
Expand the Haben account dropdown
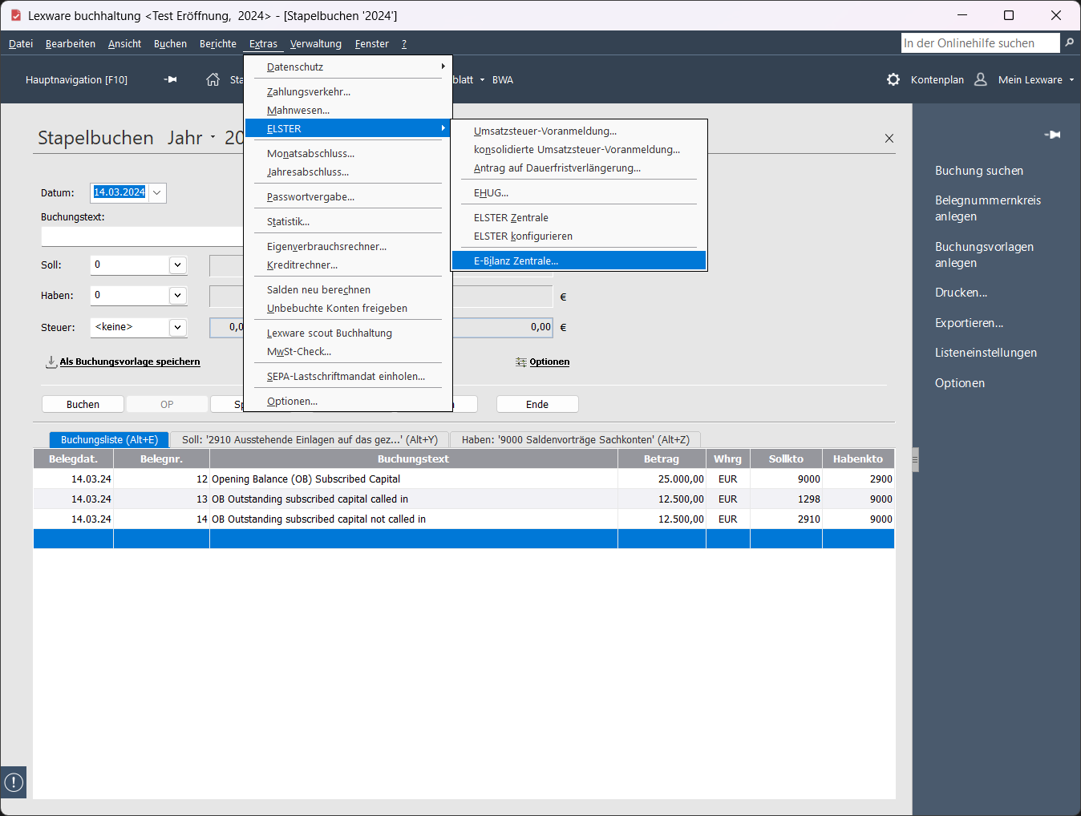(177, 295)
